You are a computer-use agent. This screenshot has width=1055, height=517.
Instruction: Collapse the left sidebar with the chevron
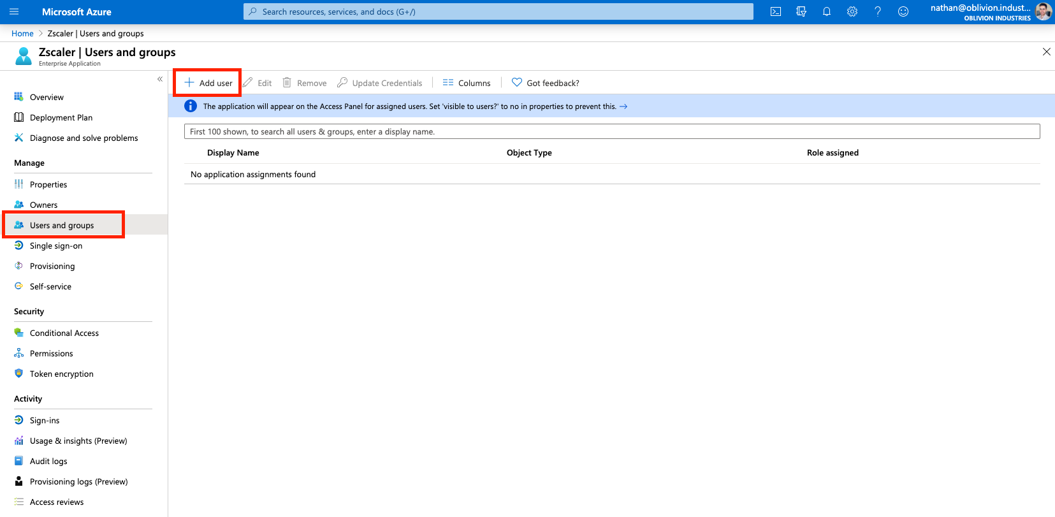(x=160, y=79)
